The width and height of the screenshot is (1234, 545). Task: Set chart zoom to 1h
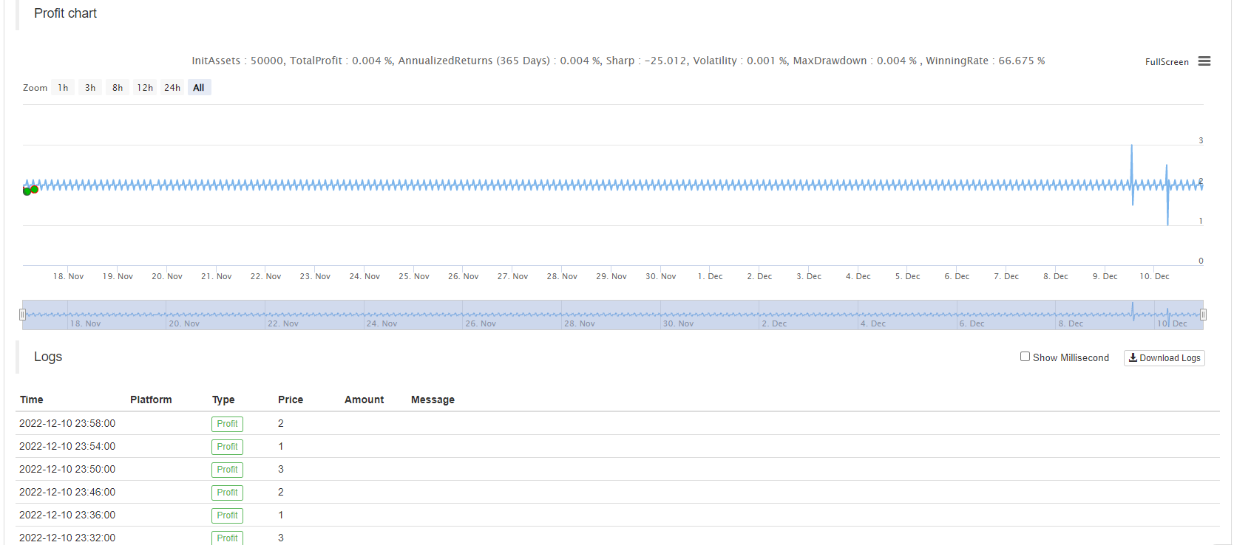click(x=63, y=88)
